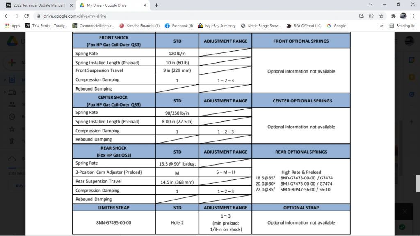Viewport: 420px width, 236px height.
Task: Open Google Keep side panel icon
Action: pos(412,77)
